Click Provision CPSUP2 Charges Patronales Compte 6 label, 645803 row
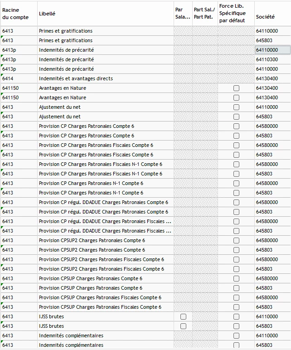 tap(92, 250)
